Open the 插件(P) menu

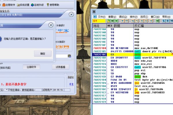133,17
